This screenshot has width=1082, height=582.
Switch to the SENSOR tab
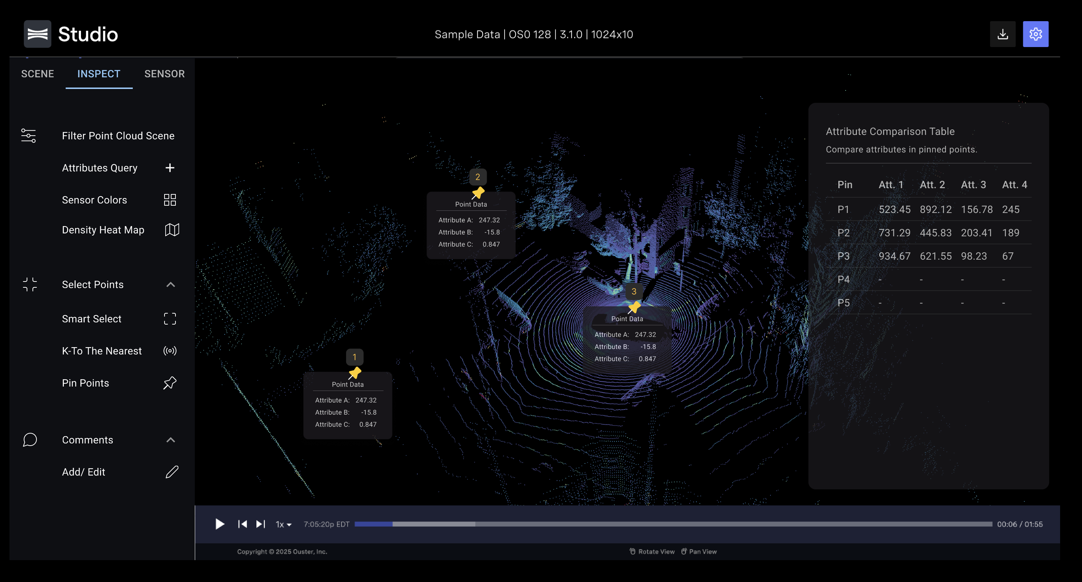(164, 74)
